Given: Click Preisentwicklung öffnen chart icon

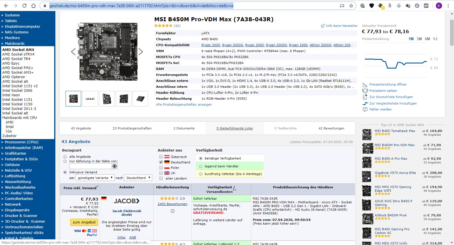Looking at the screenshot, I should pos(365,85).
